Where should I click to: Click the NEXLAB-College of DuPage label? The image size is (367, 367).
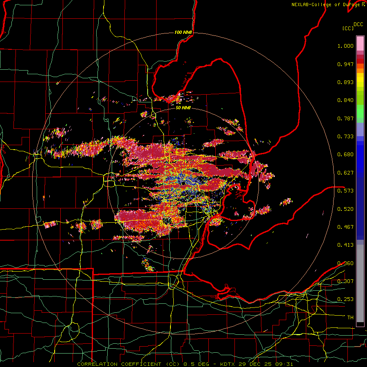point(327,4)
